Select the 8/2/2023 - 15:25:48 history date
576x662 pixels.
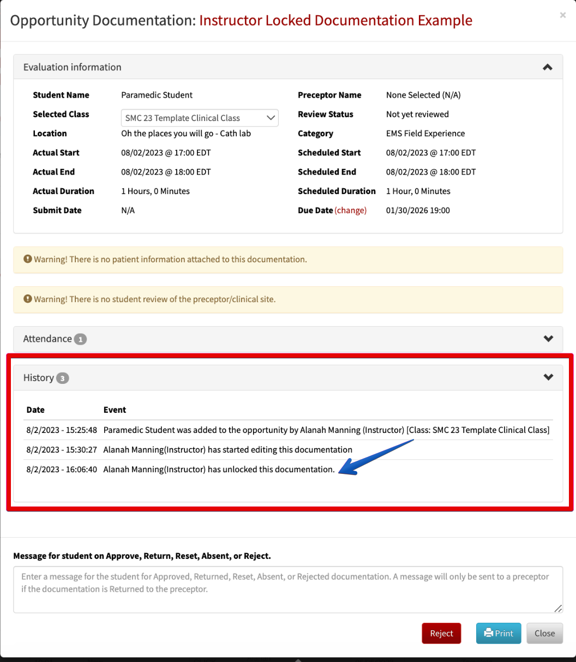pyautogui.click(x=62, y=430)
